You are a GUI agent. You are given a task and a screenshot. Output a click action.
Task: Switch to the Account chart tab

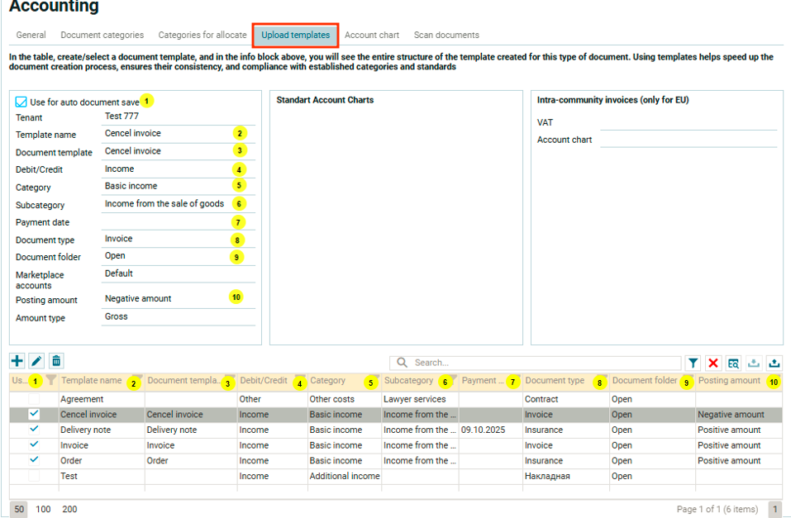point(371,36)
